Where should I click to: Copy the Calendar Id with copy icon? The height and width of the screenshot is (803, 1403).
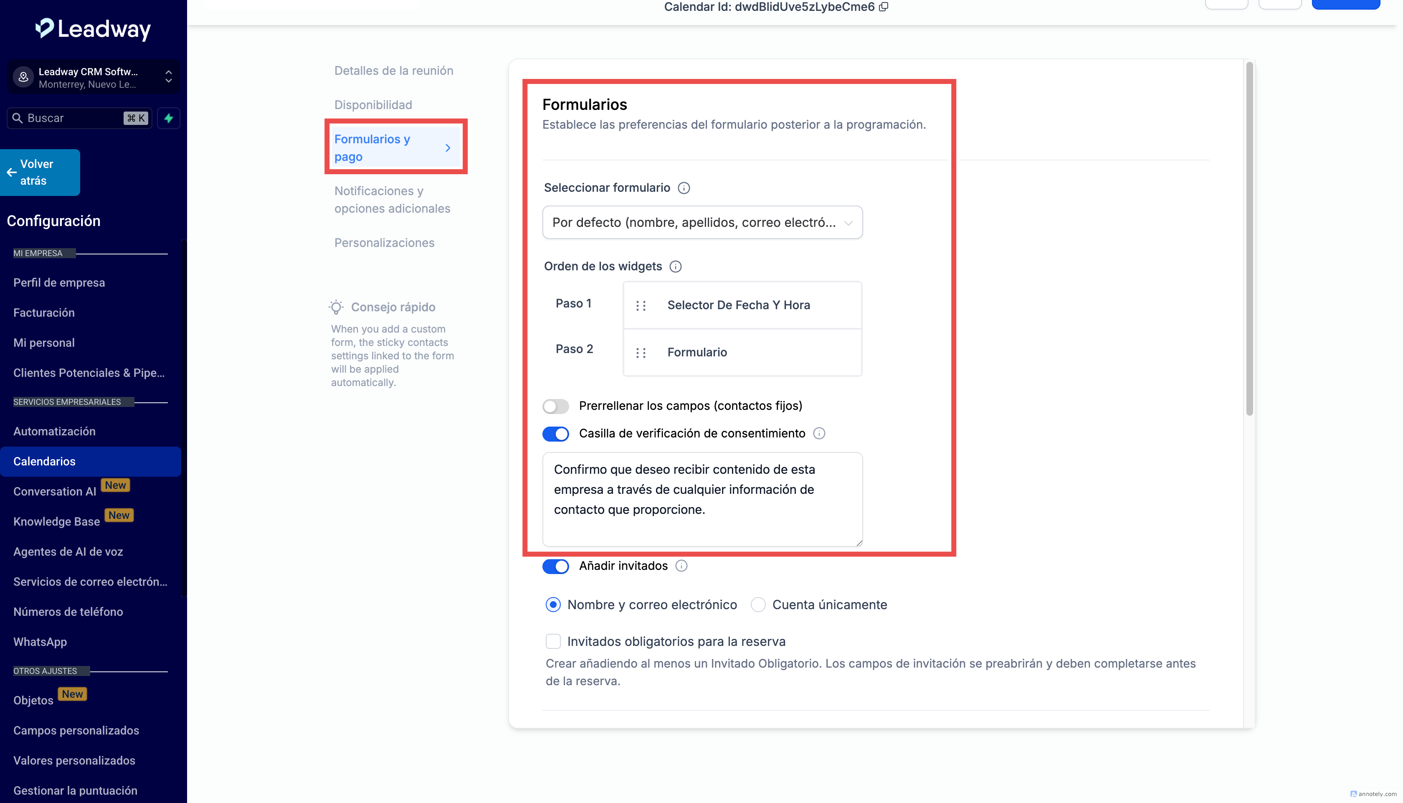click(884, 7)
